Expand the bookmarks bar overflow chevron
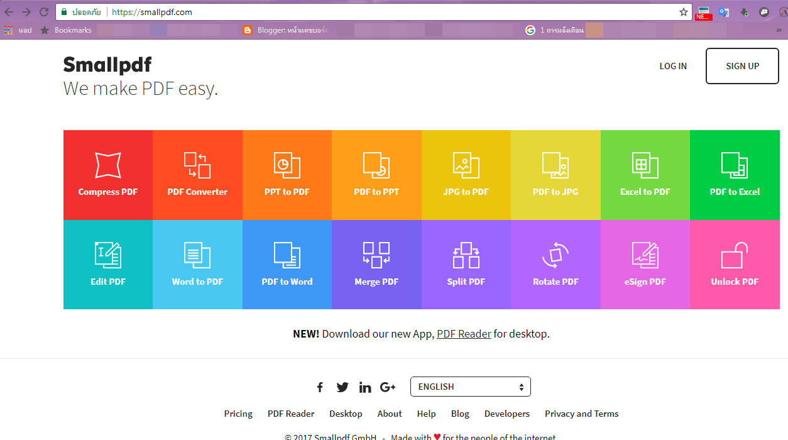Image resolution: width=788 pixels, height=440 pixels. click(x=780, y=30)
